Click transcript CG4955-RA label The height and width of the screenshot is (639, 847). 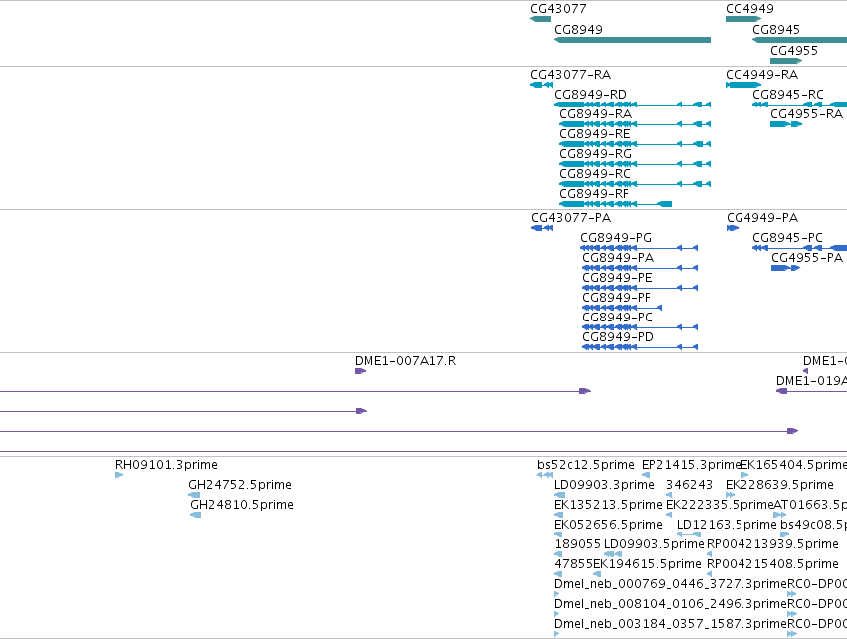point(806,114)
